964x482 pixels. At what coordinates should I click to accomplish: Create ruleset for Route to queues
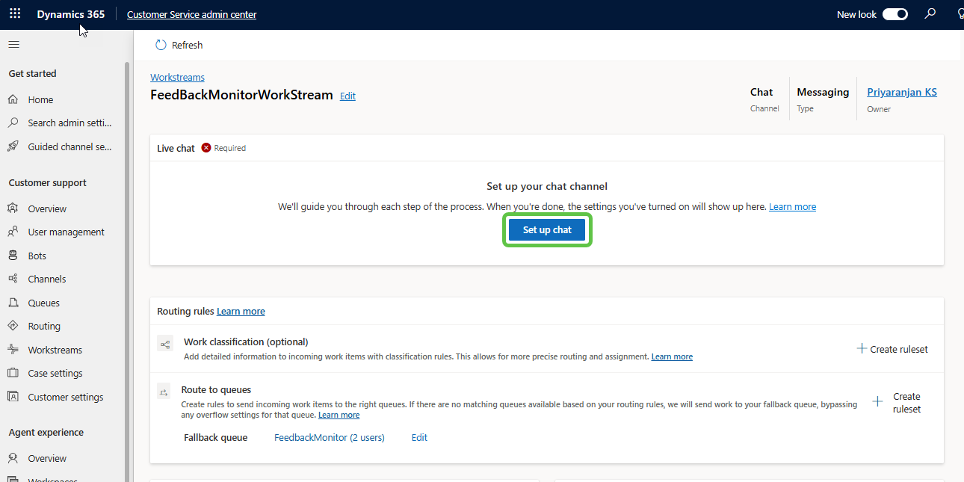point(897,403)
